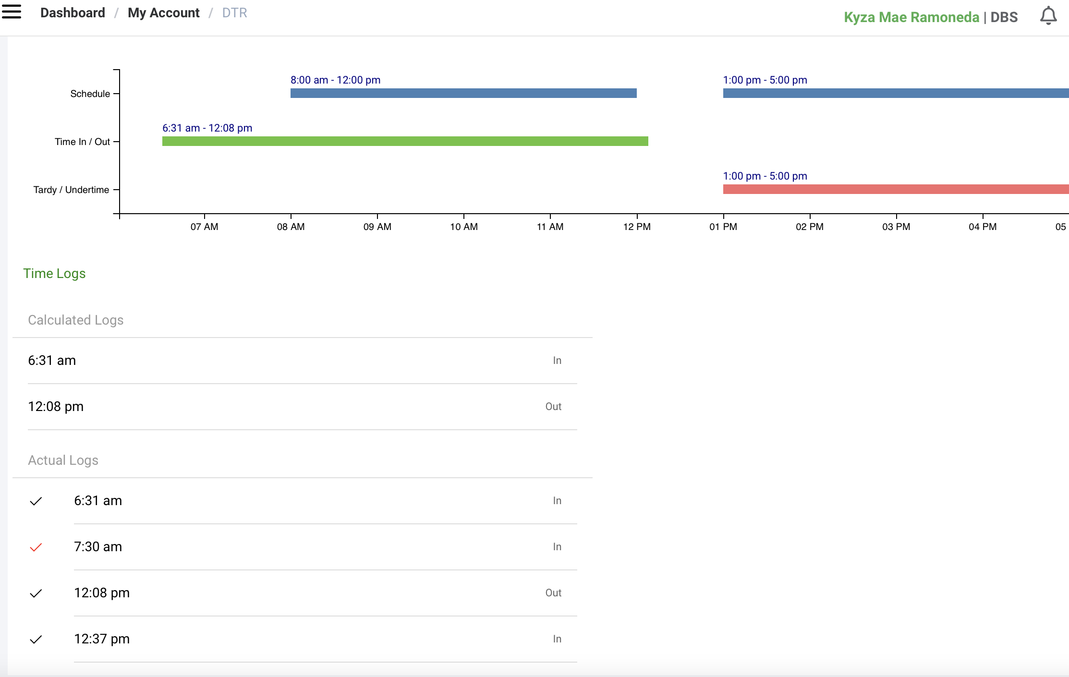Click the 7:30 am actual log entry
Image resolution: width=1069 pixels, height=677 pixels.
click(98, 547)
